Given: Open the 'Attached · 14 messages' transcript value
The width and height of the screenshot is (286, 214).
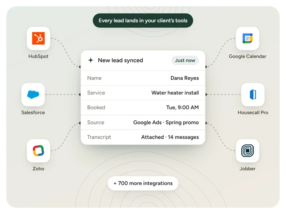Looking at the screenshot, I should [170, 137].
